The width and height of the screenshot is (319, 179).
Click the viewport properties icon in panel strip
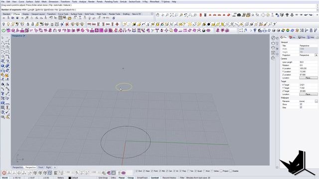[273, 53]
